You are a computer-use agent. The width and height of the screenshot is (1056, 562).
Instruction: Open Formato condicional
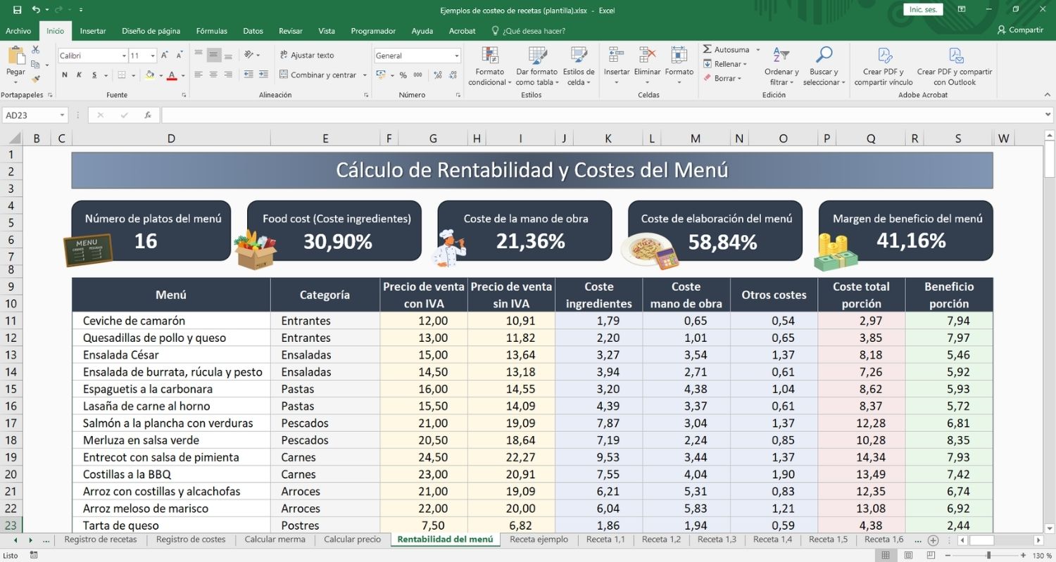click(x=490, y=66)
